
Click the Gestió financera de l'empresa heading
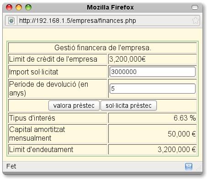[x=103, y=48]
